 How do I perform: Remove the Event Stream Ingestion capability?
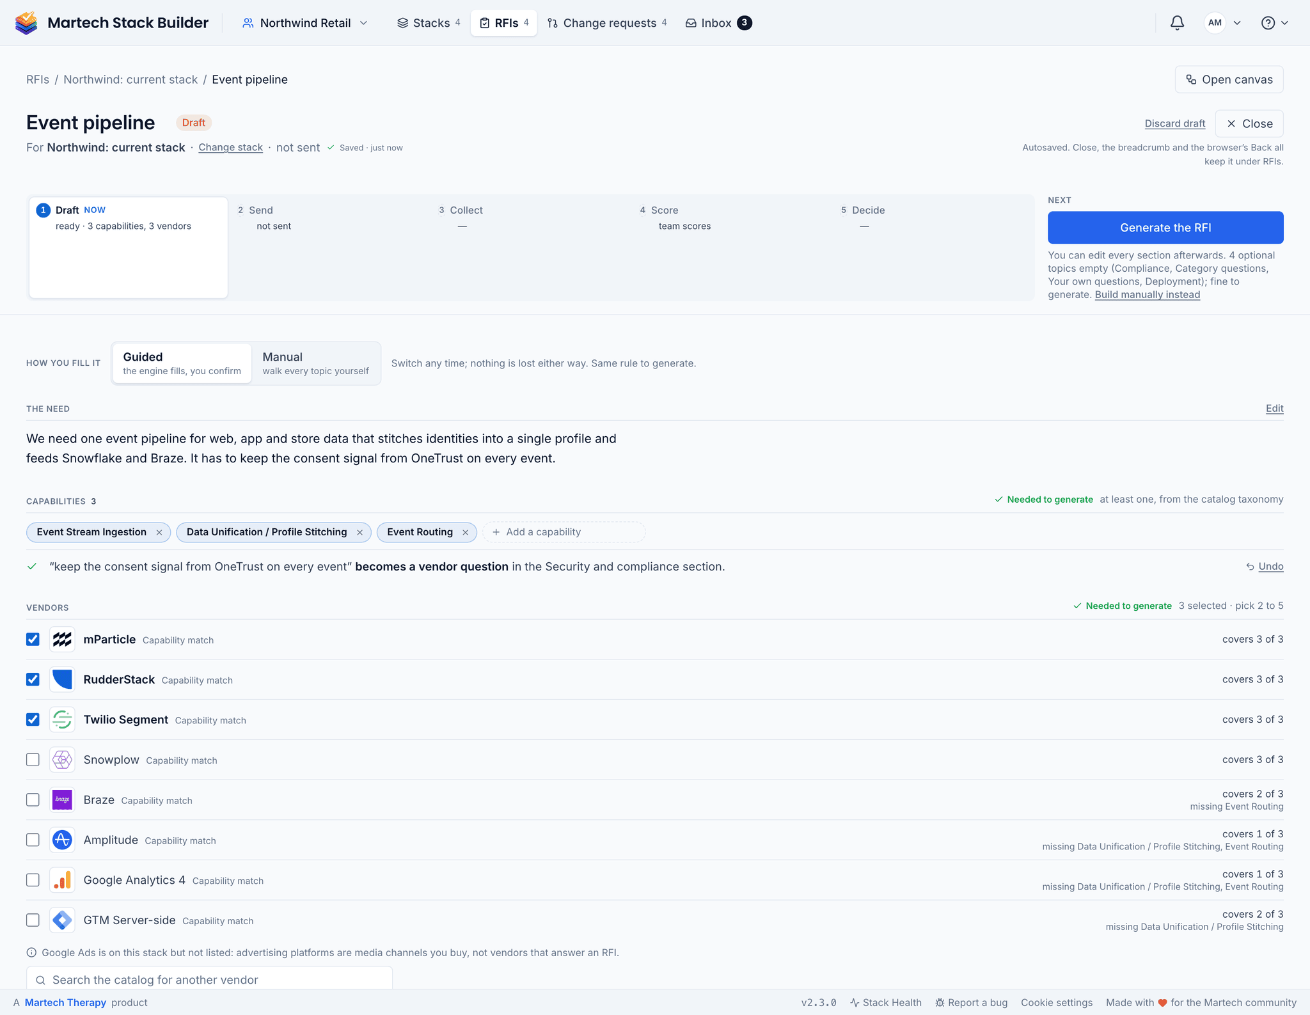tap(159, 532)
